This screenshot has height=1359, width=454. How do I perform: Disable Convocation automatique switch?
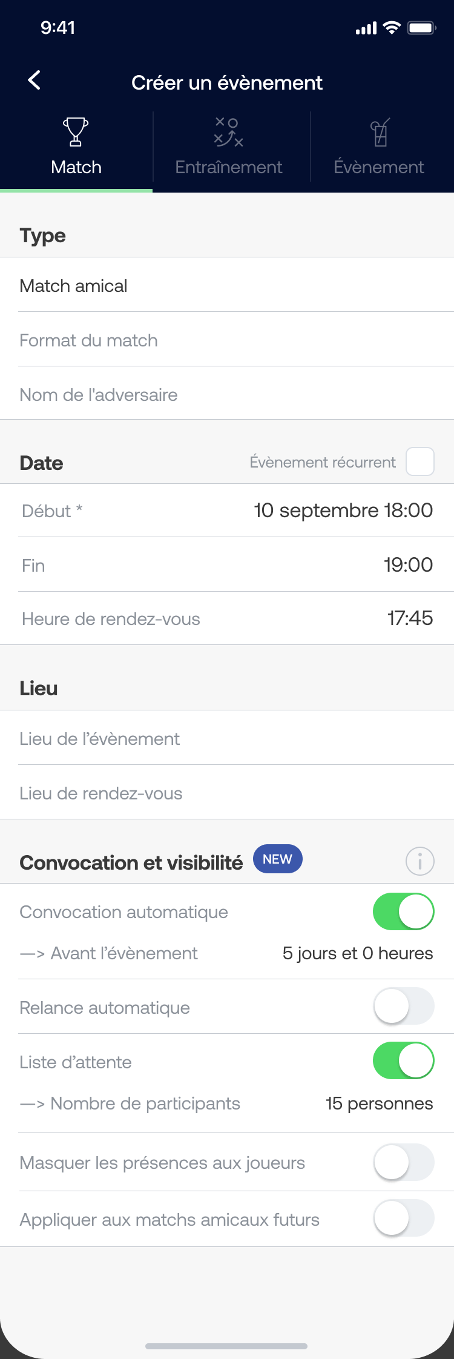(x=403, y=911)
